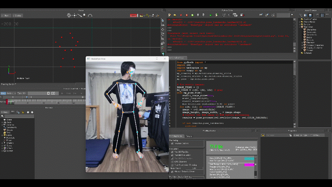Activate the select arrow tool in Viewer side toolbar
332x187 pixels.
163,20
